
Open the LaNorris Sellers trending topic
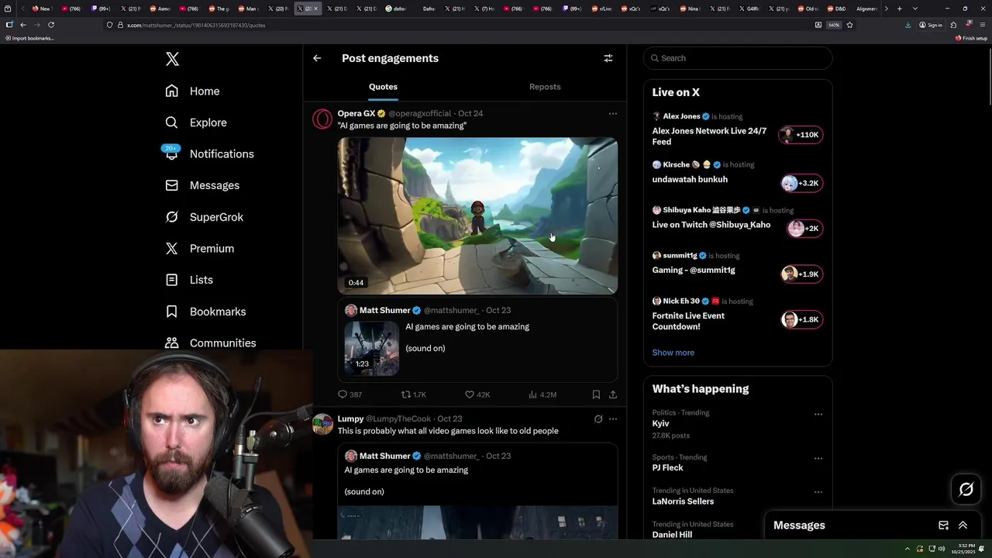683,501
